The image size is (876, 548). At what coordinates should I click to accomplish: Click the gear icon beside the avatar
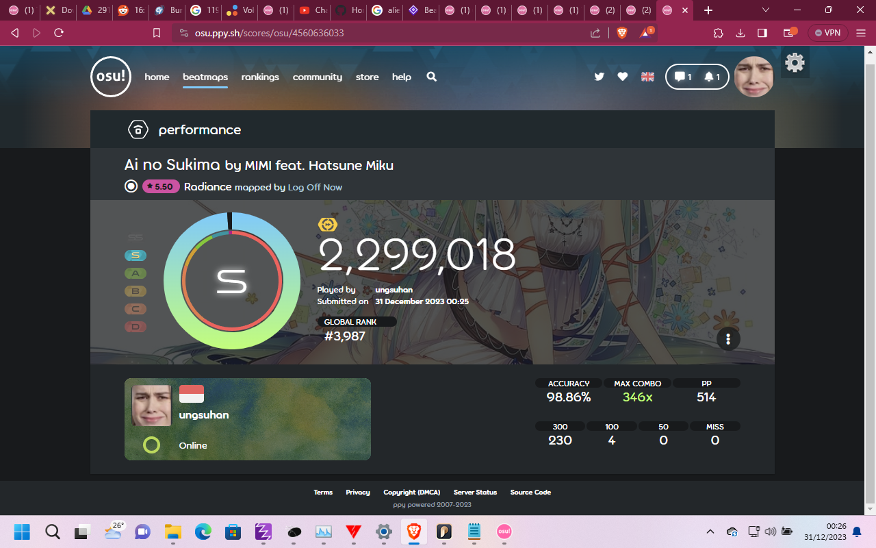point(795,62)
